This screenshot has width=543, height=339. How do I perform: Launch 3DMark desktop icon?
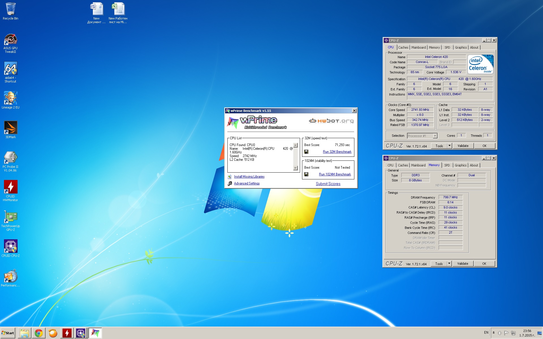[x=10, y=130]
